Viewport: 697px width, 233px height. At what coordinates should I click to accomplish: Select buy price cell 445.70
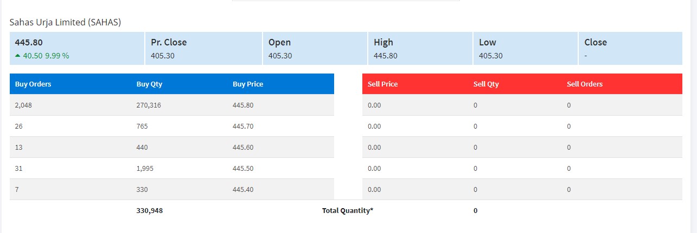tap(243, 127)
